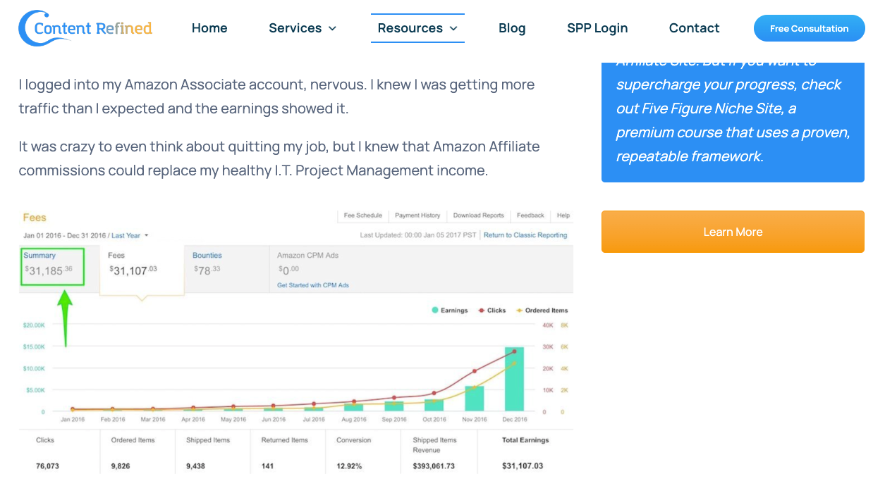Click the paragraph starting "I logged into my Amazon"
Viewport: 873px width, 500px height.
[276, 96]
